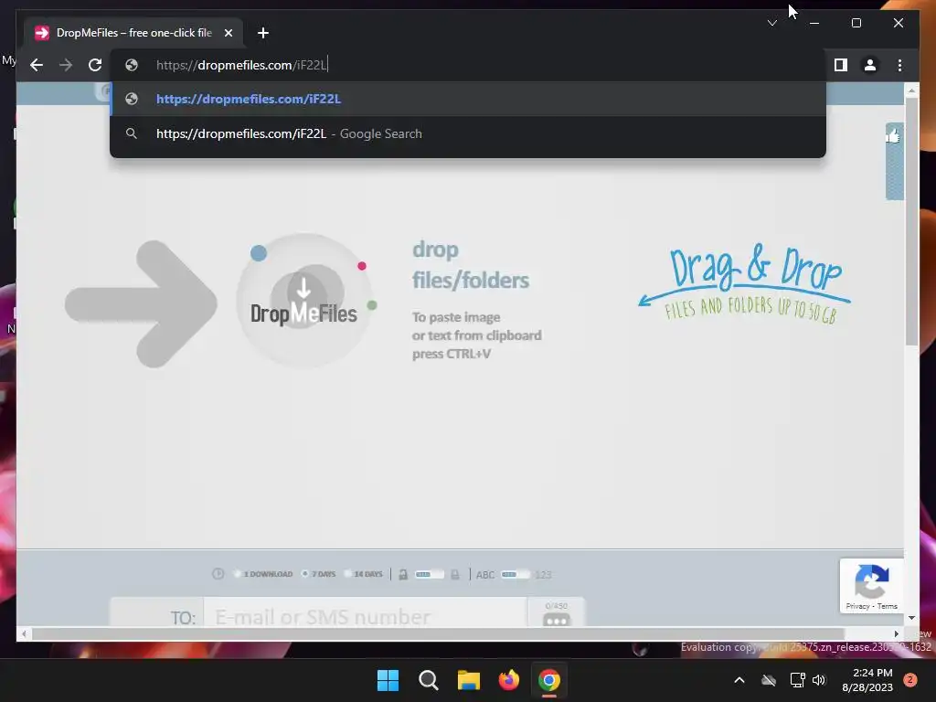Click the scroll-right arrow at page bottom
This screenshot has height=702, width=936.
pos(897,634)
